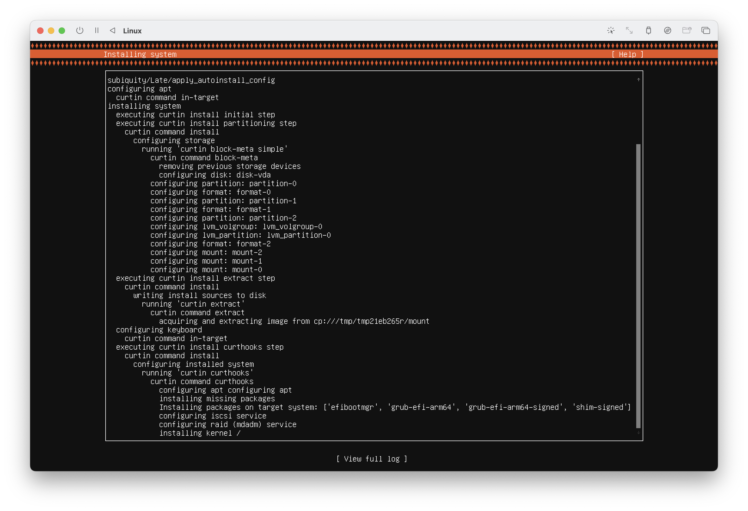Screen dimensions: 748x511
Task: Minimize the Linux VM window
Action: tap(51, 31)
